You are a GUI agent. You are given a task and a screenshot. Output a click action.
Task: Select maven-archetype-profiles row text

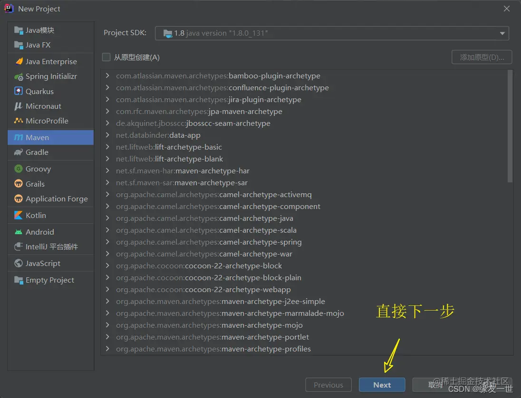(213, 349)
